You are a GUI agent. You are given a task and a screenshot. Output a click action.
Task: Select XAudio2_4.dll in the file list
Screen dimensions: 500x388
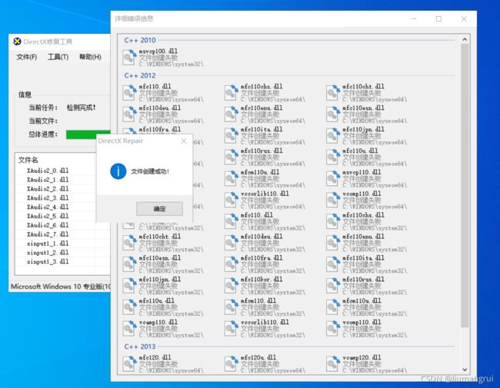(x=48, y=207)
